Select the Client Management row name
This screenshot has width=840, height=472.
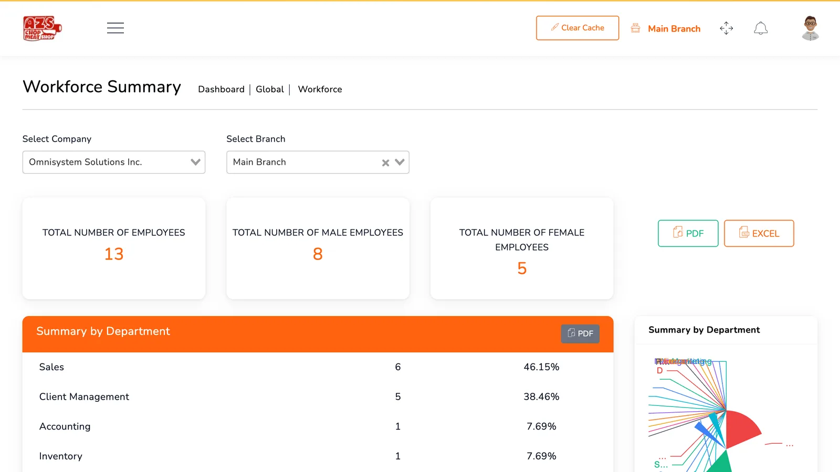(84, 397)
